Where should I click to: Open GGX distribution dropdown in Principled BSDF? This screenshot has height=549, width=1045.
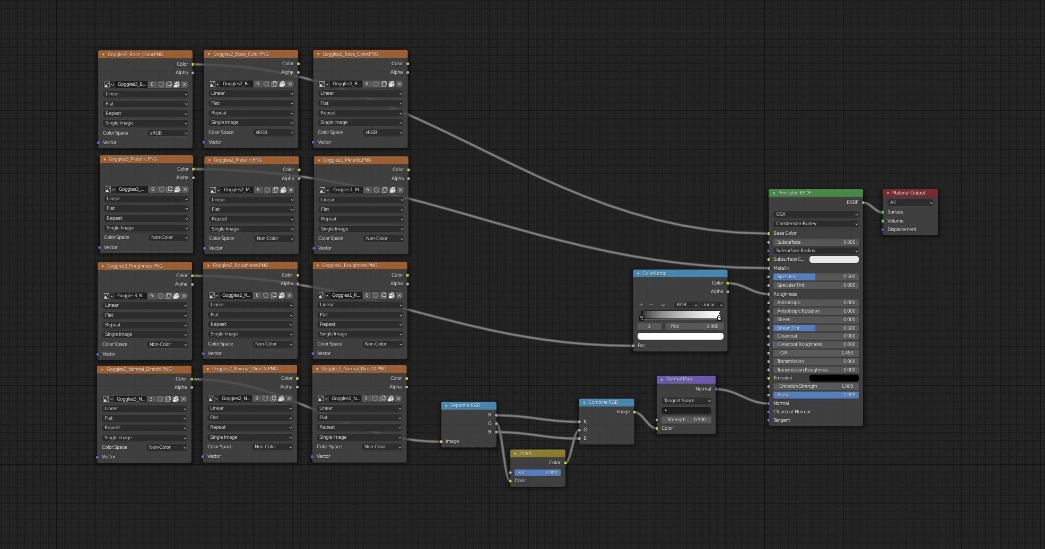click(816, 214)
